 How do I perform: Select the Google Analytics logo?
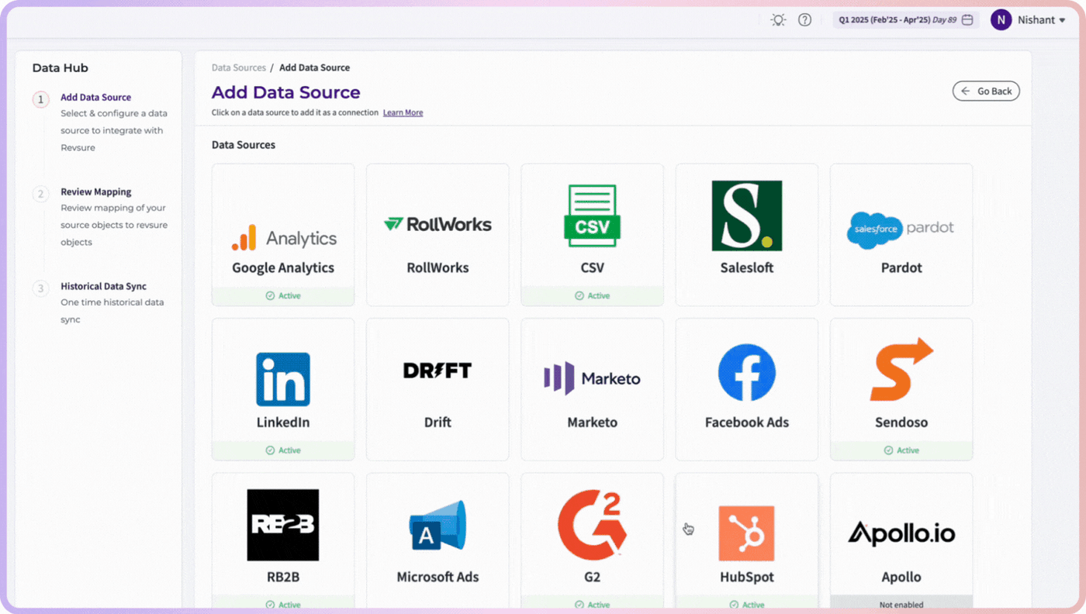pos(284,238)
